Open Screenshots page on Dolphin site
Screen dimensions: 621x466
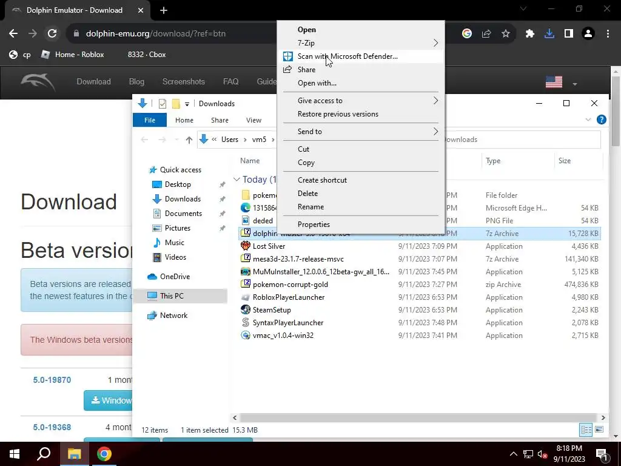pyautogui.click(x=184, y=82)
